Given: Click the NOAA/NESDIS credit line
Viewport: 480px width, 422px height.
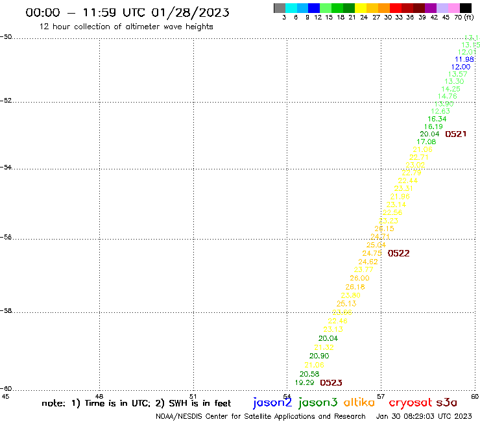Looking at the screenshot, I should pyautogui.click(x=261, y=416).
